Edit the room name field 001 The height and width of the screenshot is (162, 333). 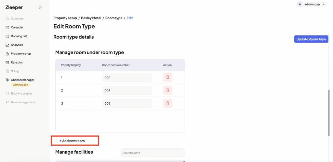[127, 77]
